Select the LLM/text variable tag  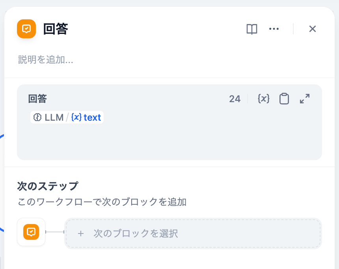pos(67,118)
